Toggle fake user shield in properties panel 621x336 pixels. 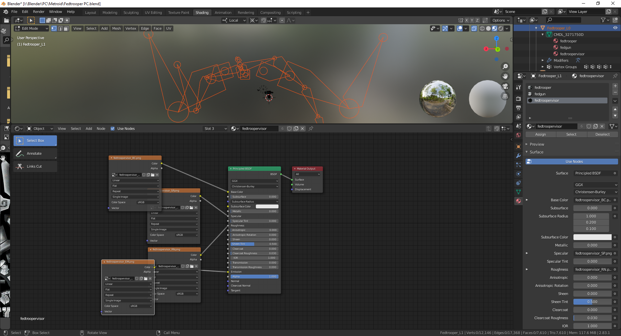coord(589,126)
